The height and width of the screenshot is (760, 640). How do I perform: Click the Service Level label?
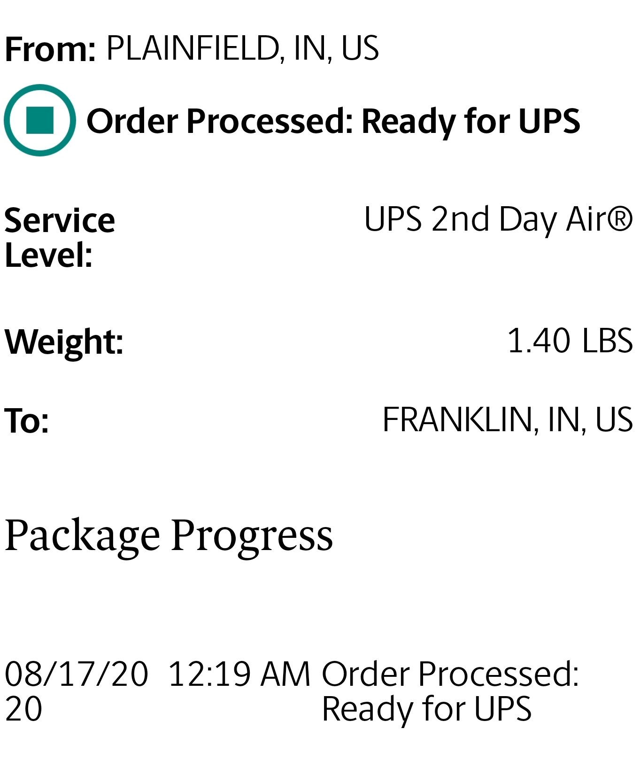pyautogui.click(x=60, y=237)
